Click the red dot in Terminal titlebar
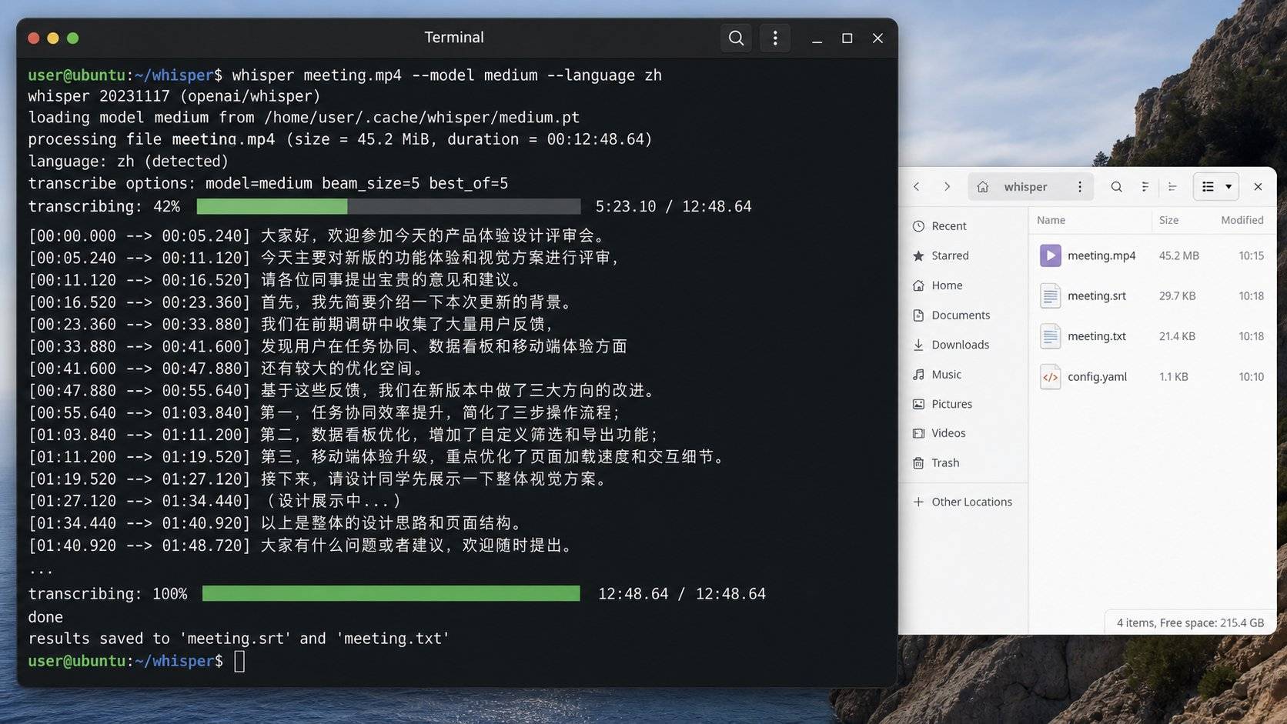Image resolution: width=1287 pixels, height=724 pixels. pos(33,38)
